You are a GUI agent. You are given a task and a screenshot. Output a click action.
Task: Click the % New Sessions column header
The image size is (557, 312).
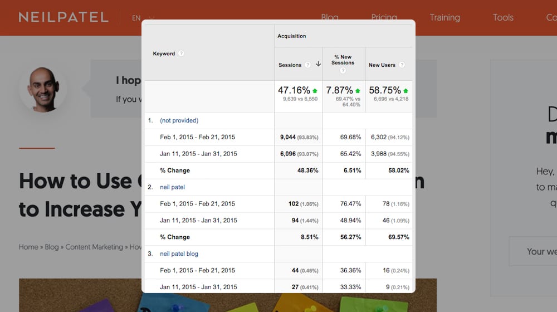pos(343,60)
